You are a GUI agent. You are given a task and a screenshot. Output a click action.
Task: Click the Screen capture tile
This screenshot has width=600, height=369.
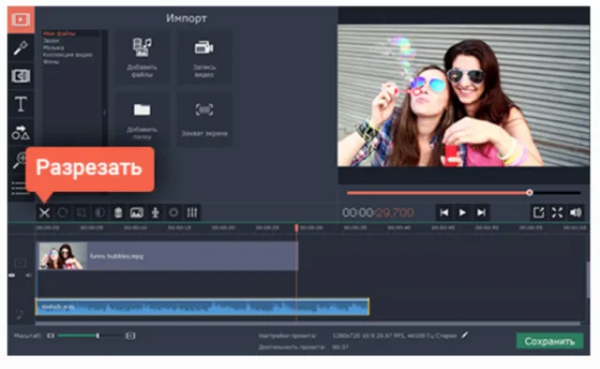[x=204, y=119]
